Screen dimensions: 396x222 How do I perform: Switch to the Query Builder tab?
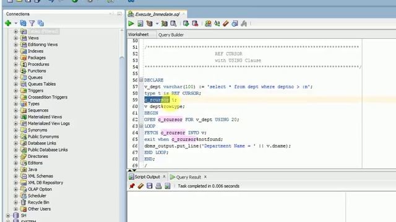171,35
